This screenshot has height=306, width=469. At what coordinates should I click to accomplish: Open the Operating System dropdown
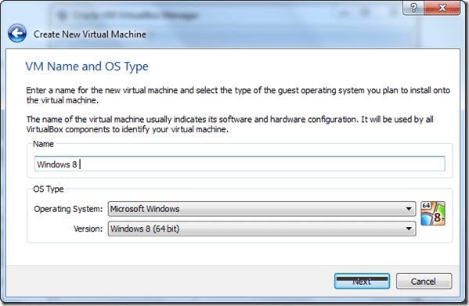(x=262, y=209)
